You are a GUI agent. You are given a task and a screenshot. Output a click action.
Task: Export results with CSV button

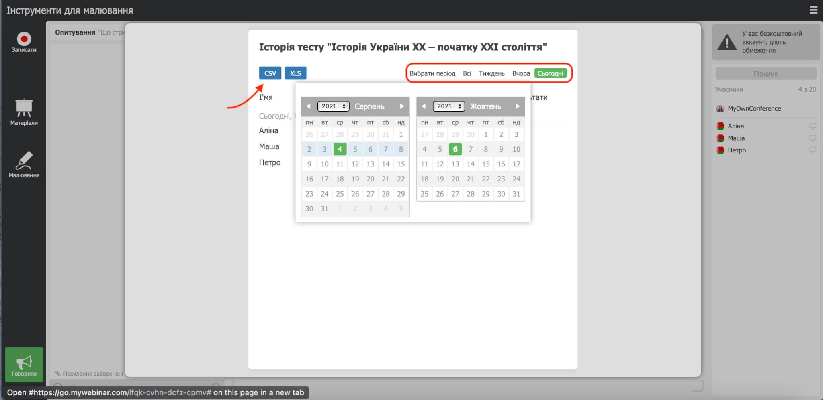[x=270, y=73]
